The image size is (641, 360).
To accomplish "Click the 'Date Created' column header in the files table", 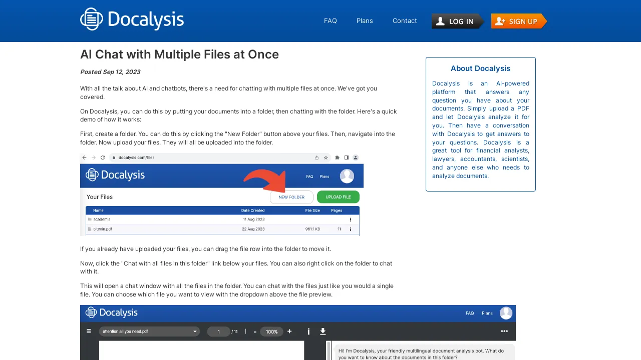I will [x=253, y=210].
